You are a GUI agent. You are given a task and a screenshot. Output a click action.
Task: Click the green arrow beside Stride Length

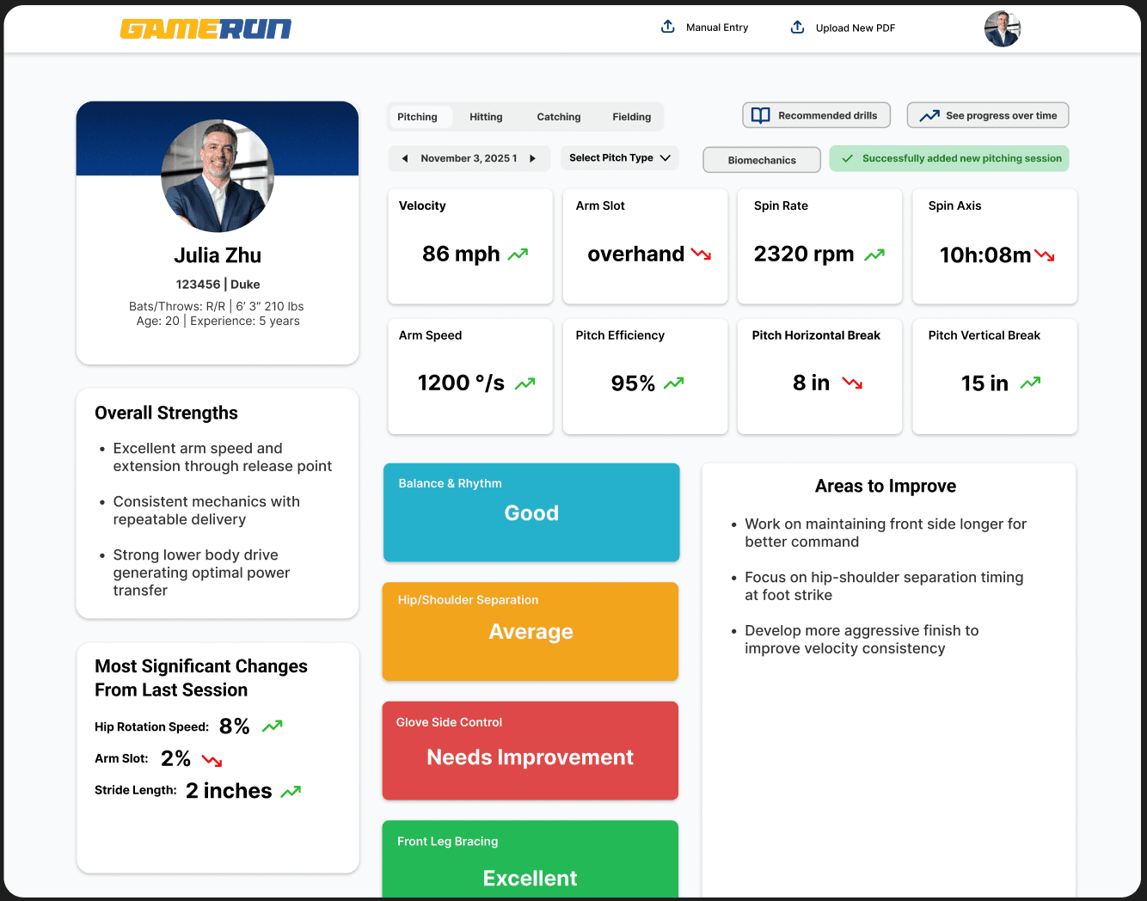291,790
